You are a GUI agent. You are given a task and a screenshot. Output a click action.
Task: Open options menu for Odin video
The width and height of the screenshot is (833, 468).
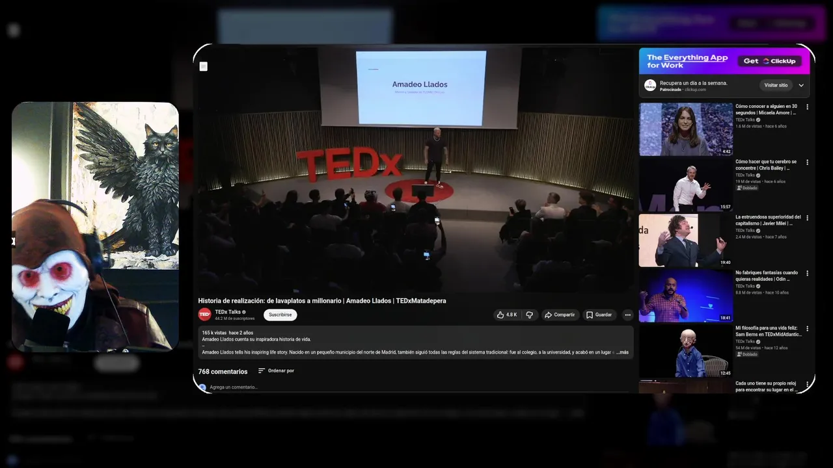pos(807,274)
